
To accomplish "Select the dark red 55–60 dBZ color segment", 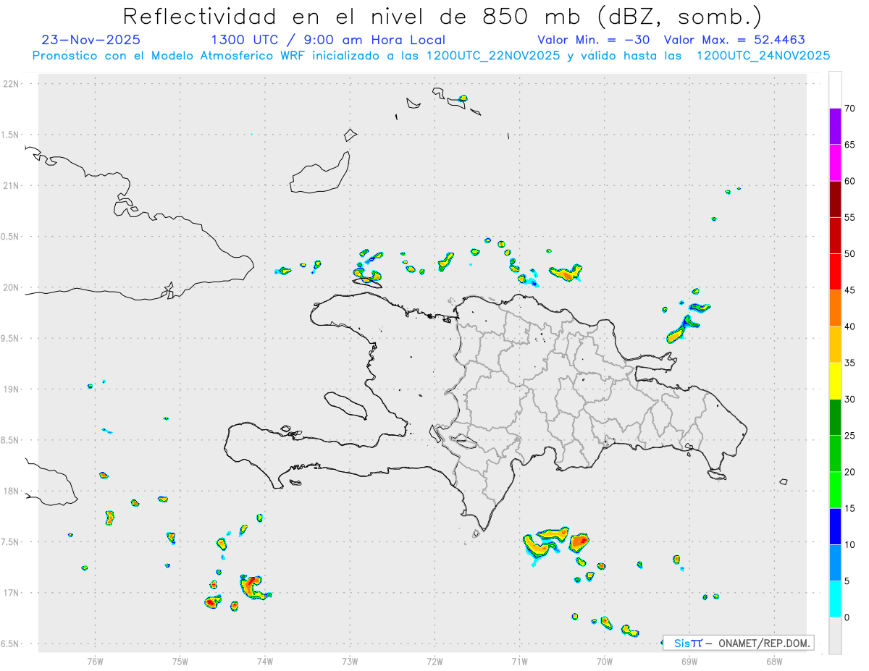I will point(835,199).
